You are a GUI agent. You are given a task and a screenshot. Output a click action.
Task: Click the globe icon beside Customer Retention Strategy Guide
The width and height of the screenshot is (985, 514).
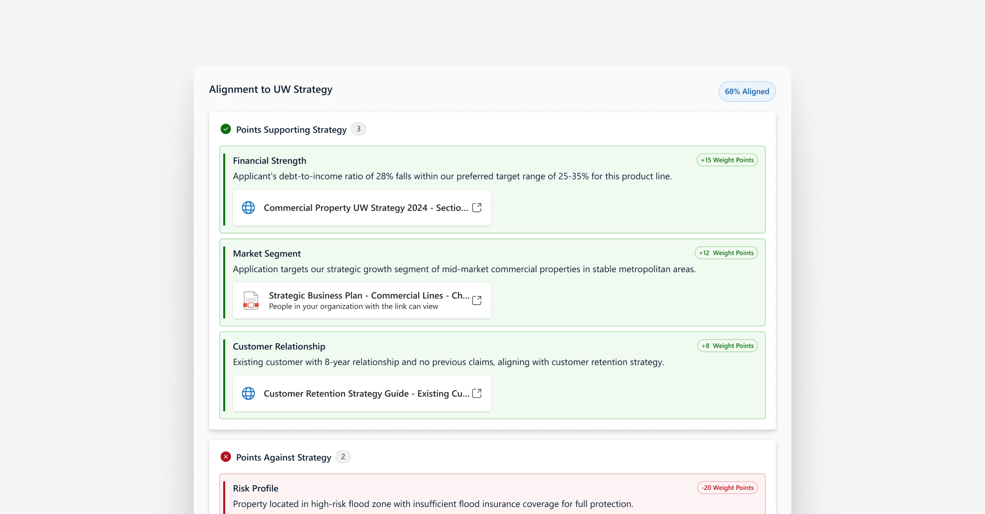point(248,393)
